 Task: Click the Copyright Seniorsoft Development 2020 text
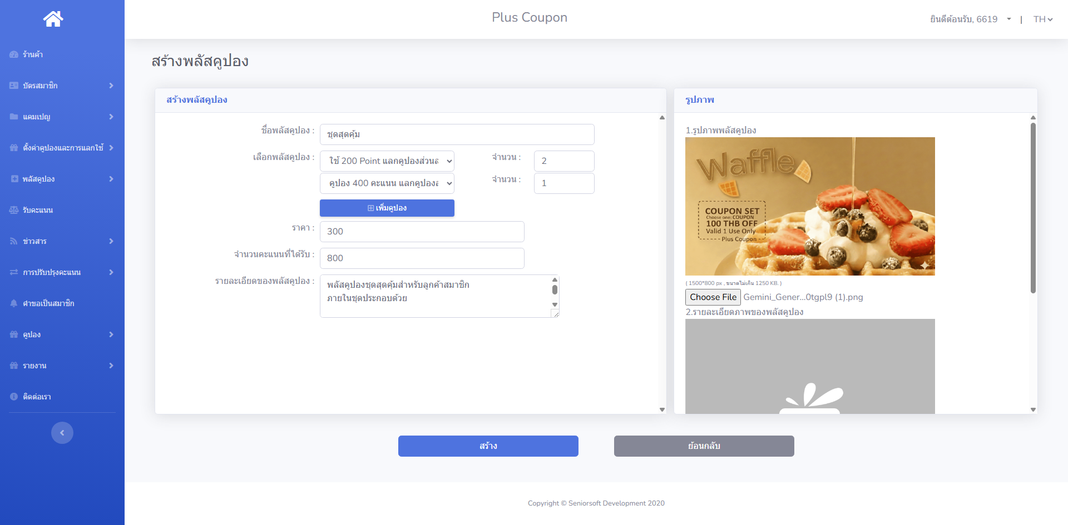pos(596,503)
